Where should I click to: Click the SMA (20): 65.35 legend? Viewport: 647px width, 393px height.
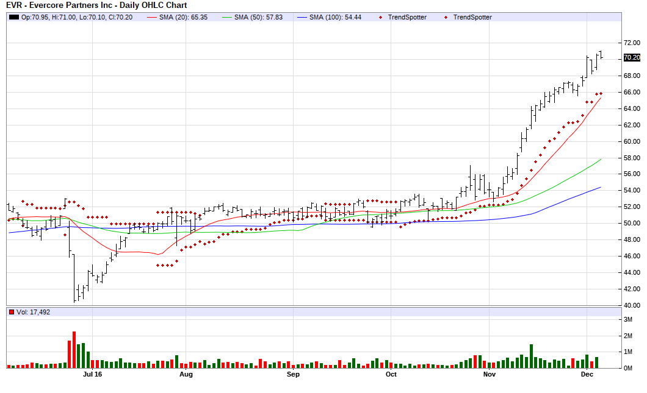(178, 17)
